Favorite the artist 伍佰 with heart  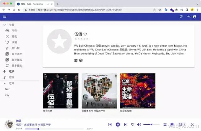point(85,34)
